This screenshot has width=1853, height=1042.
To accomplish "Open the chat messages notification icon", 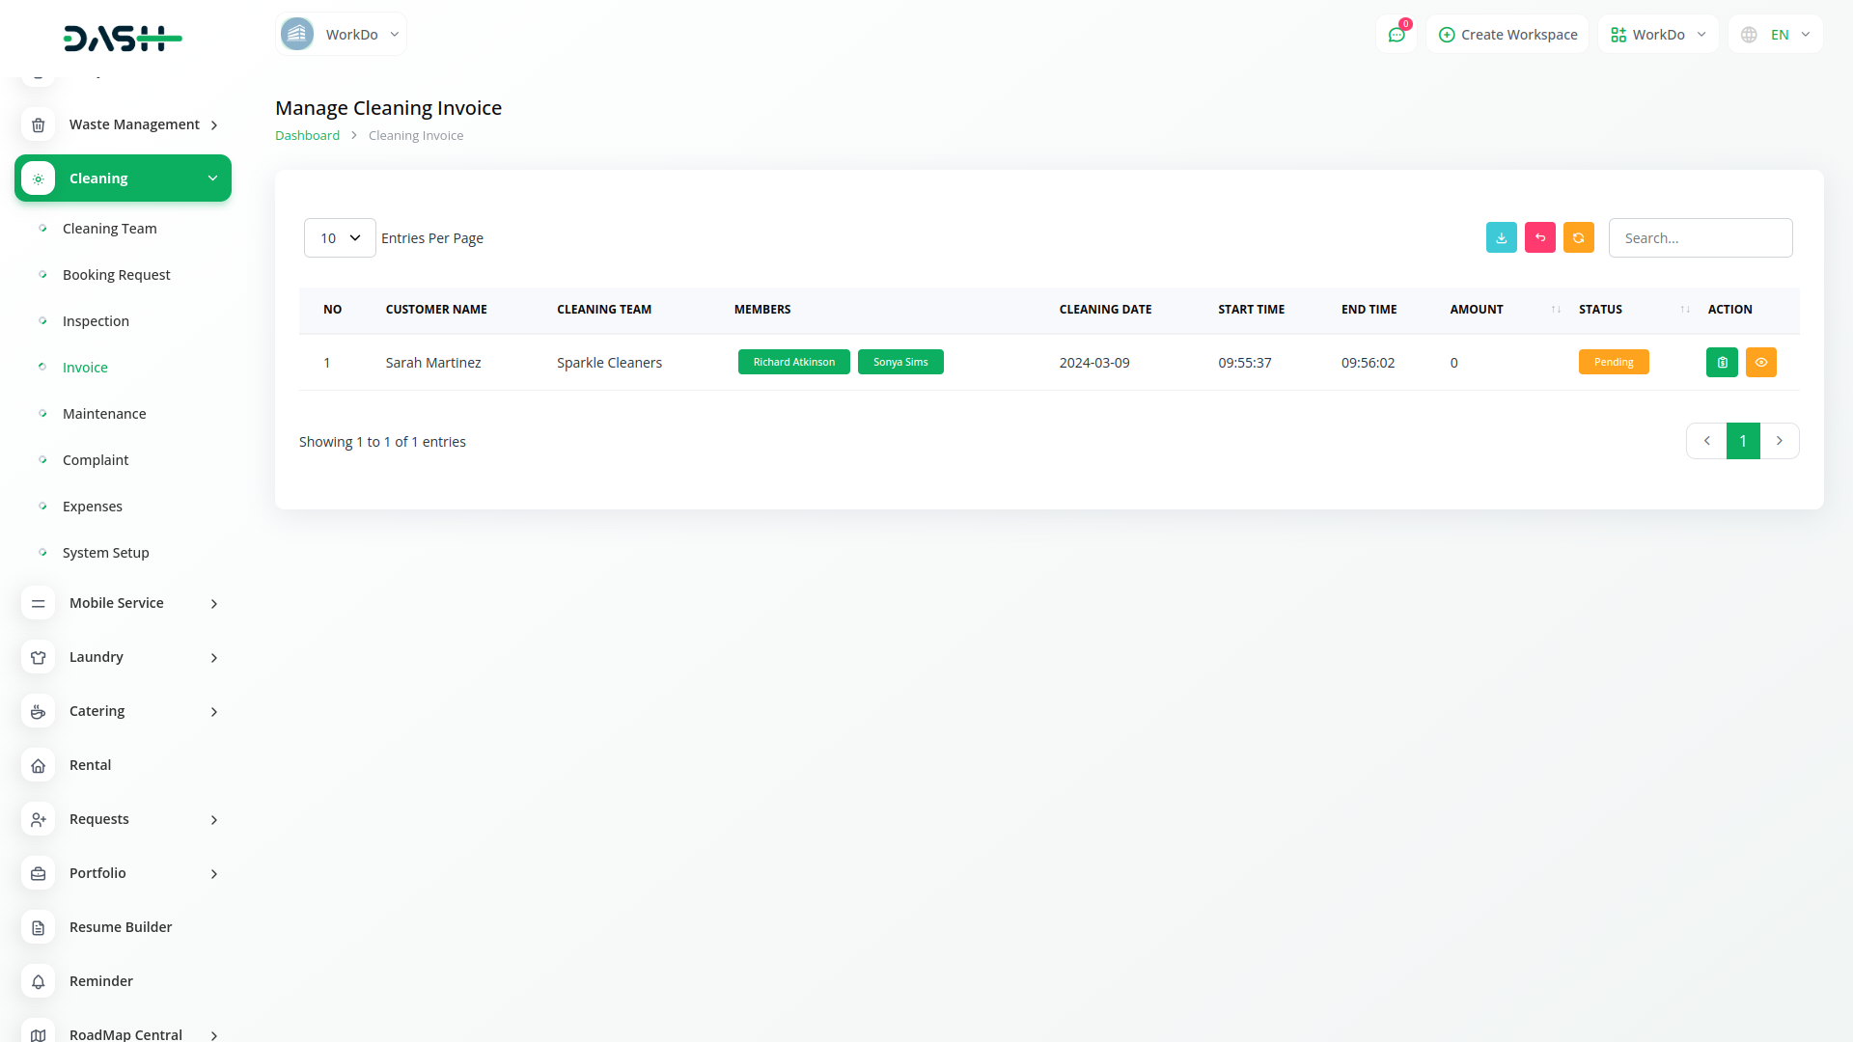I will coord(1396,35).
